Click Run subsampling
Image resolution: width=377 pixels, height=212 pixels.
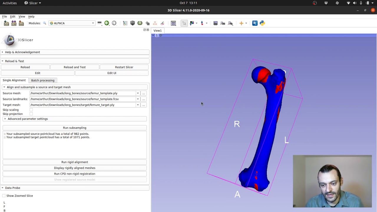(75, 128)
